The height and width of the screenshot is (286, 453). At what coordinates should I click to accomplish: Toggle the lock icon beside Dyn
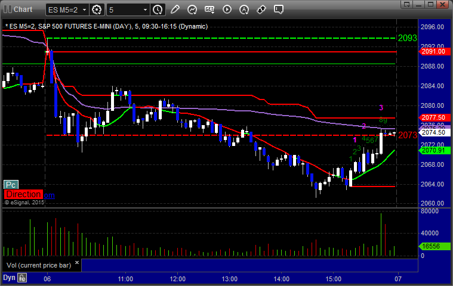point(22,278)
